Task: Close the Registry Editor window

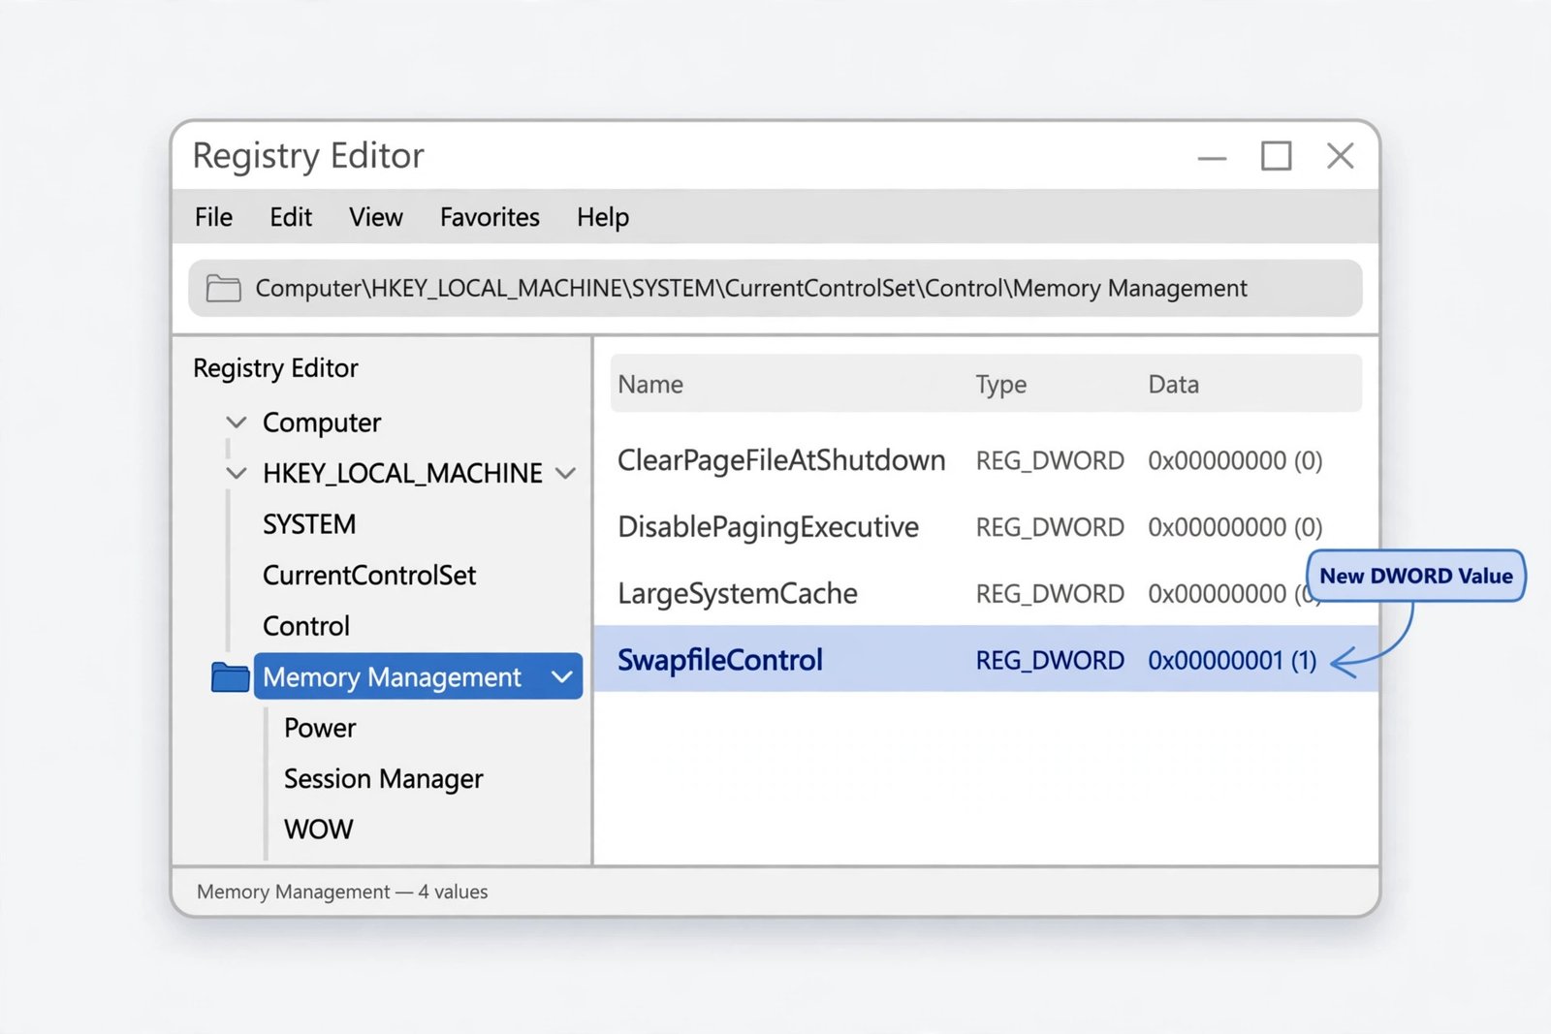Action: coord(1340,156)
